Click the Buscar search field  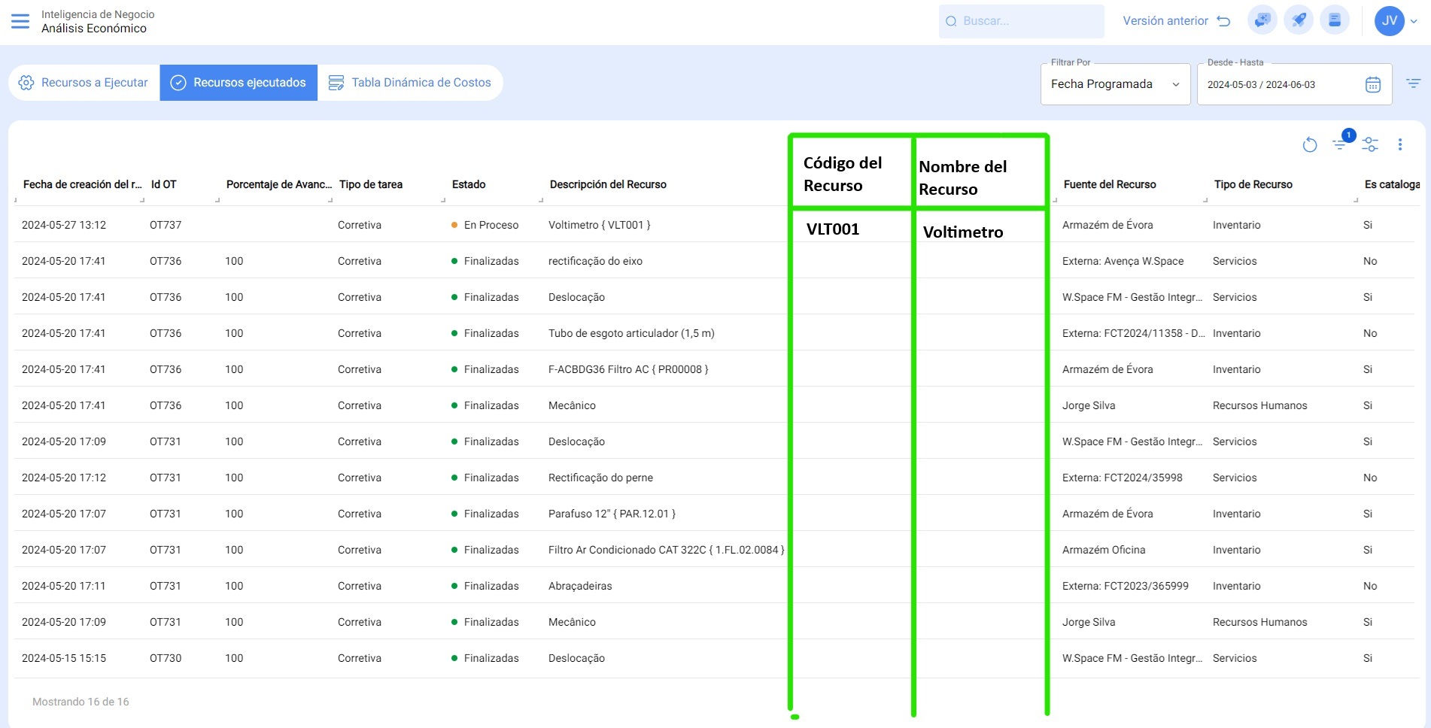[x=1021, y=21]
